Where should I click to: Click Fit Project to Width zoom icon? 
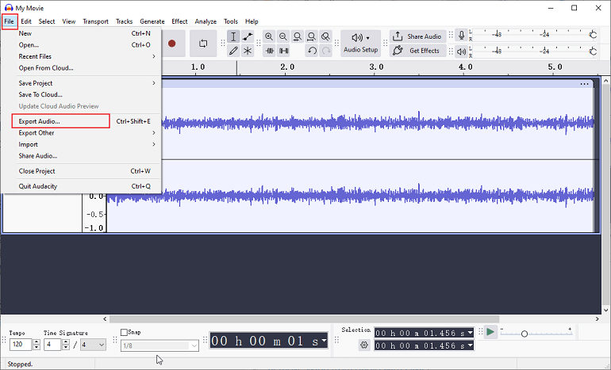[311, 36]
